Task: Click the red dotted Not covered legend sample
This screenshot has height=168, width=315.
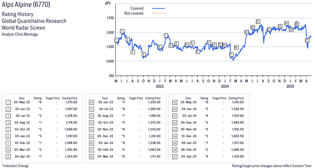Action: coord(158,14)
